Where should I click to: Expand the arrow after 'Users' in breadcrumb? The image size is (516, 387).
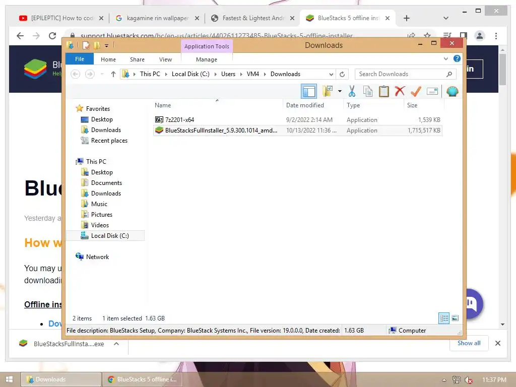(x=241, y=74)
